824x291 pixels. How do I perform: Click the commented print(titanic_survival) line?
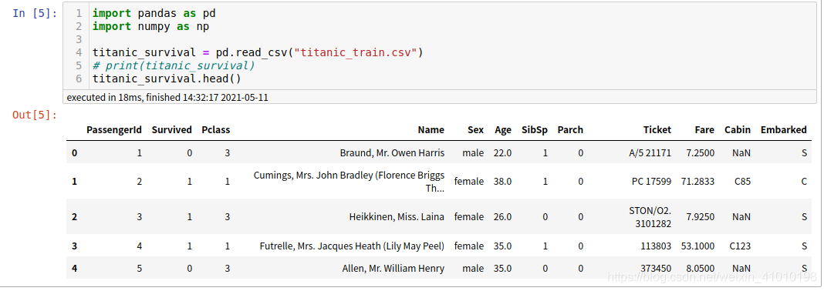174,65
